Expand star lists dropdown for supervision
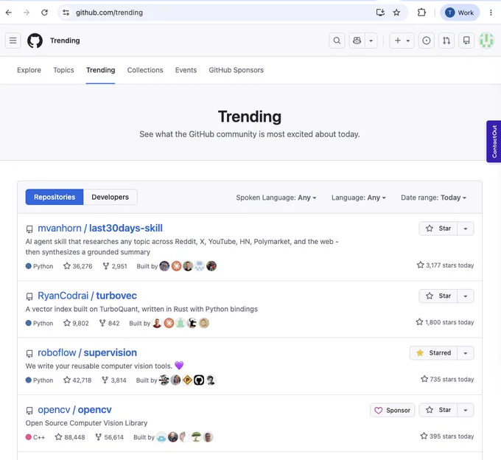 coord(466,353)
